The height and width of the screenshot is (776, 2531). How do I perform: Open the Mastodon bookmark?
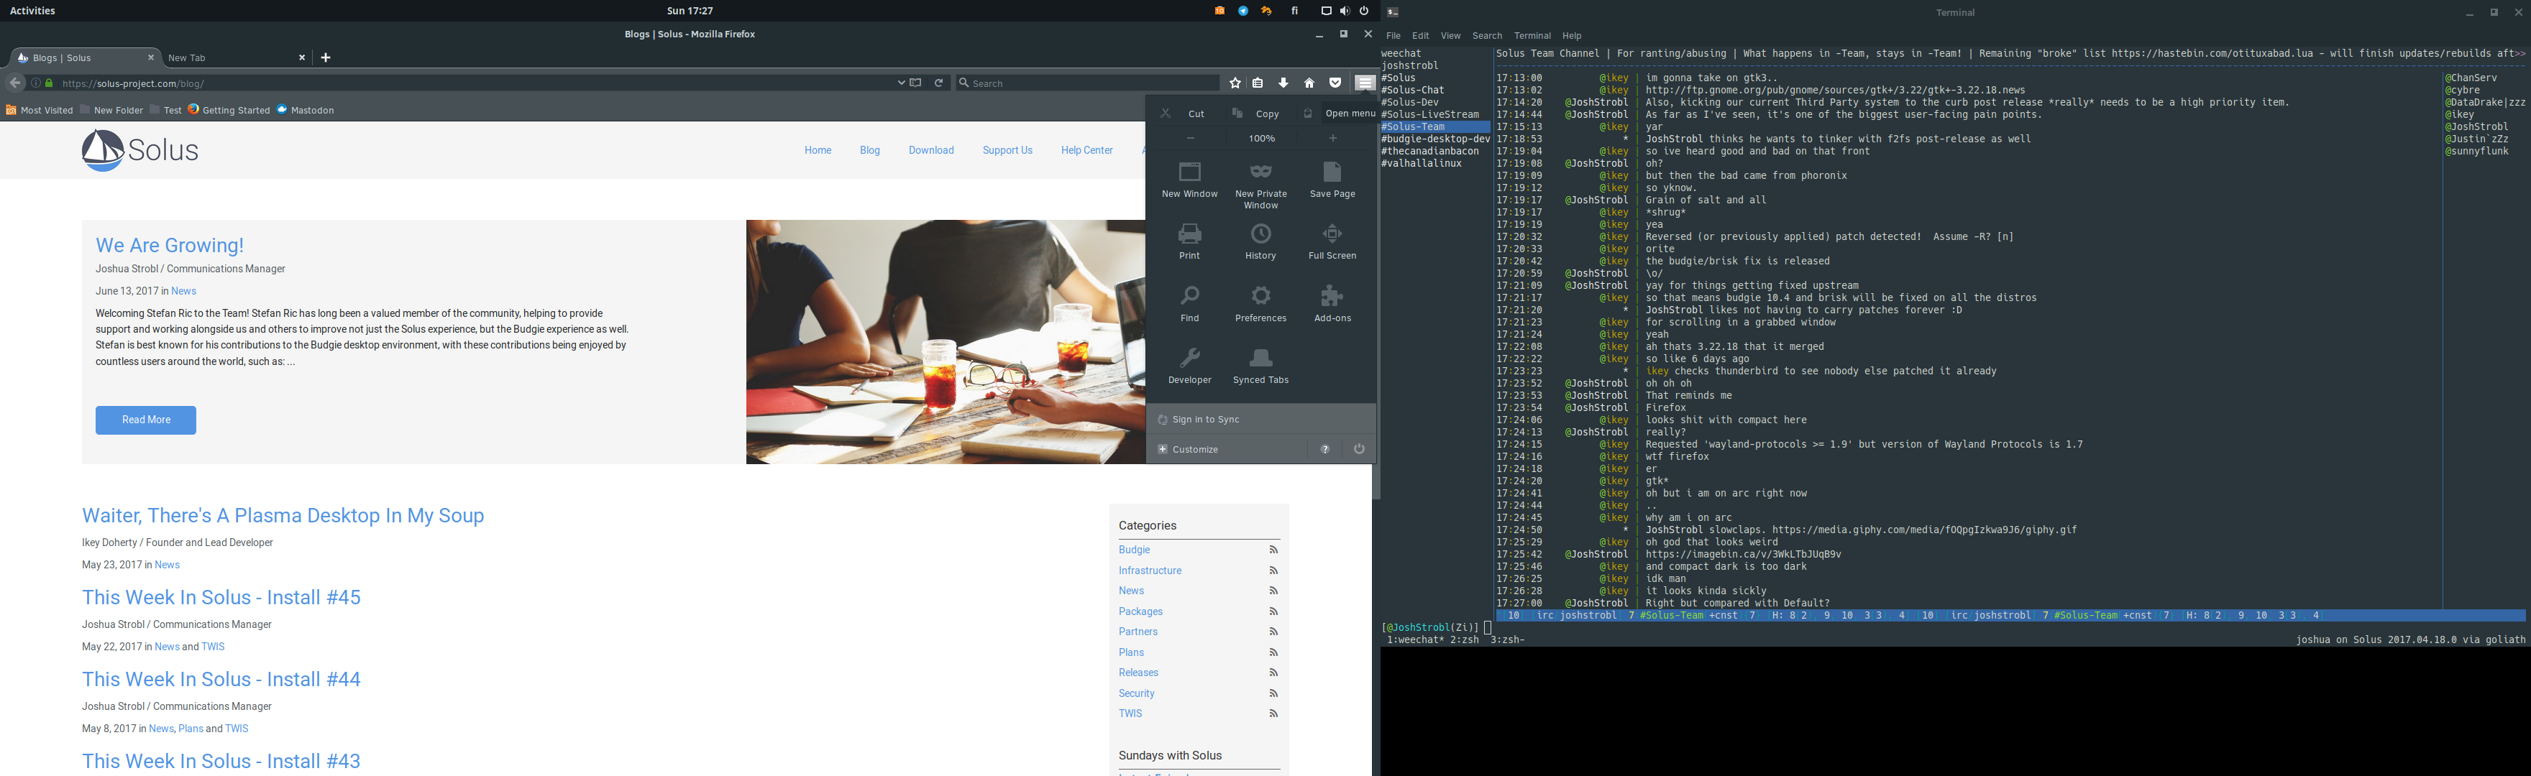[306, 110]
